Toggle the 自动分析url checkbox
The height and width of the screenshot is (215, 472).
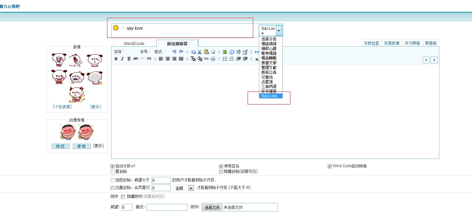click(112, 166)
